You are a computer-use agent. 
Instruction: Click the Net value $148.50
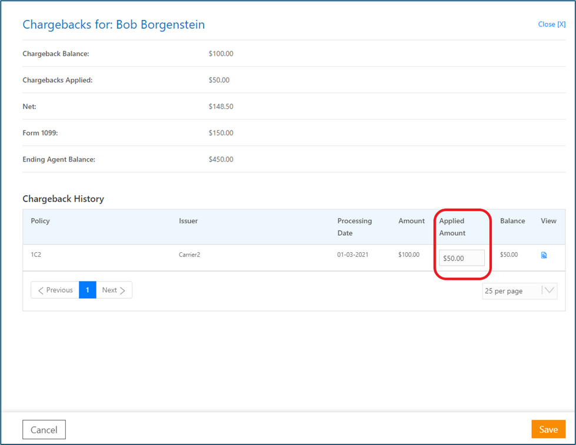pyautogui.click(x=221, y=106)
